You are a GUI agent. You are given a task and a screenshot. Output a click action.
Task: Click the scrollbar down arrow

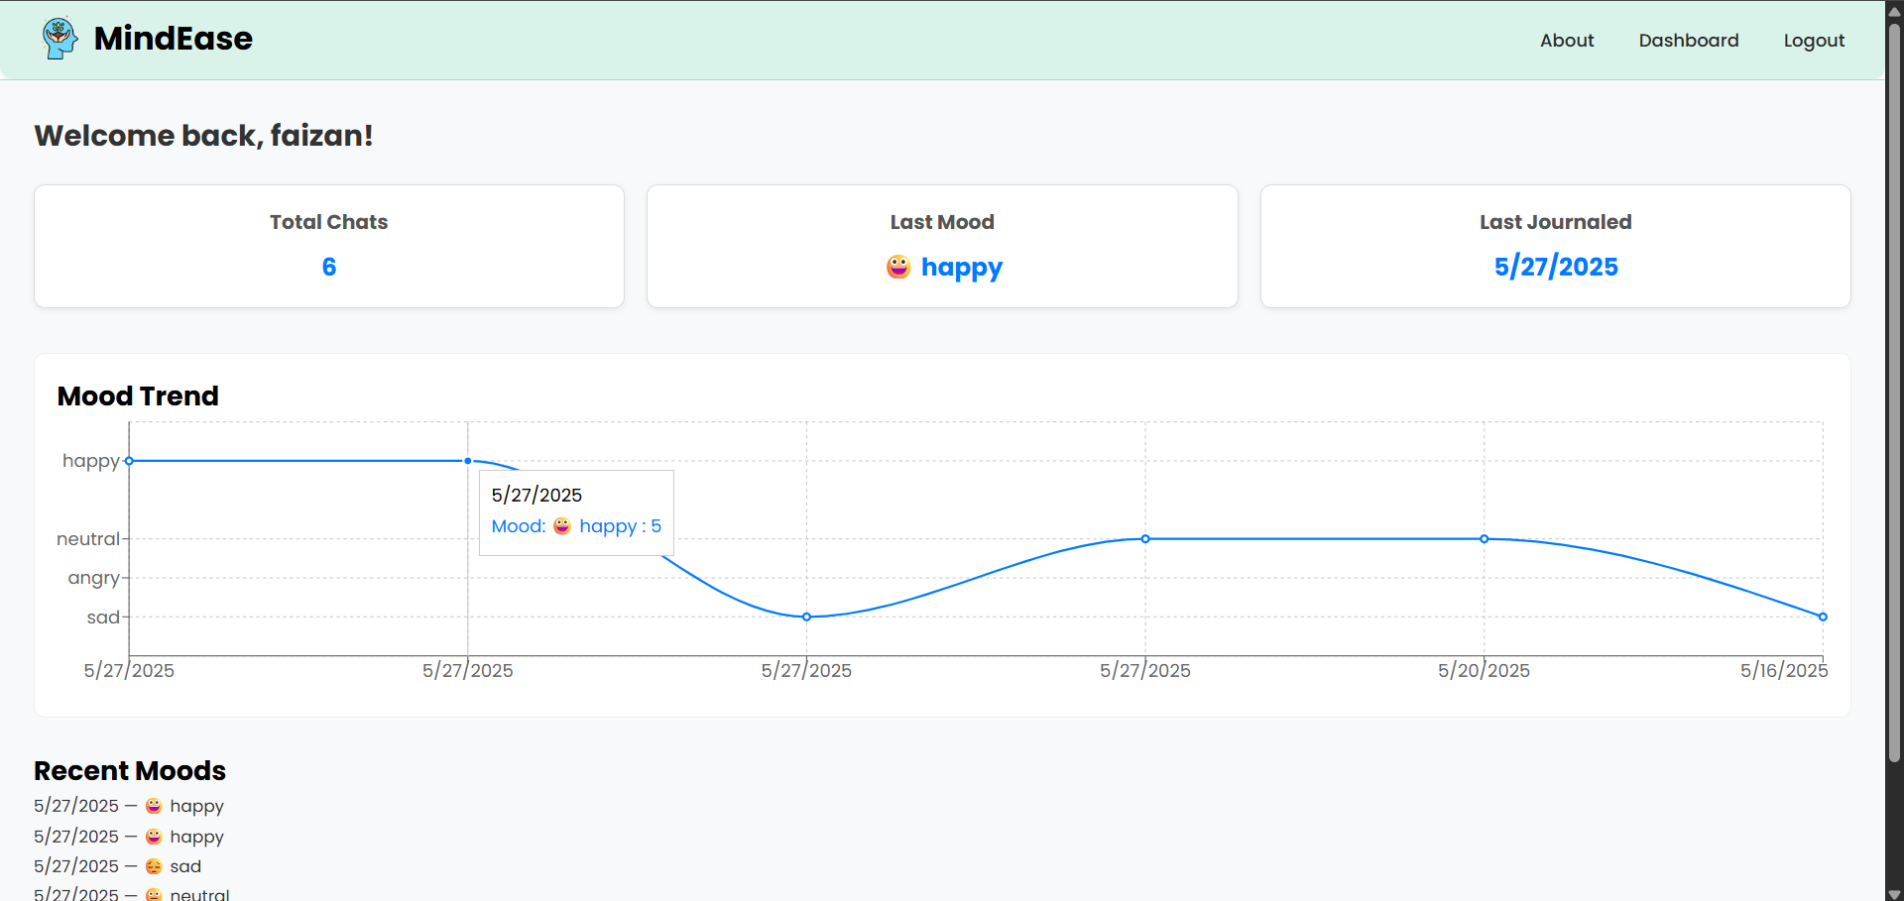(x=1894, y=893)
